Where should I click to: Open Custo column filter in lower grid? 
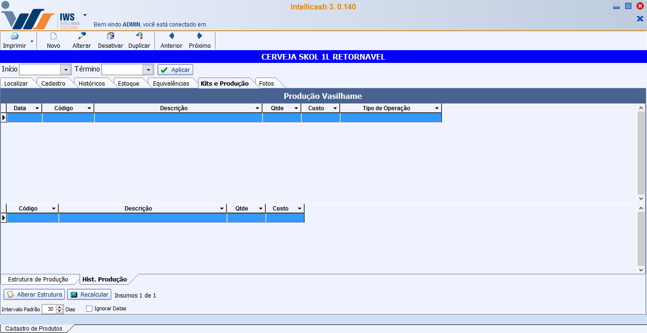[299, 209]
